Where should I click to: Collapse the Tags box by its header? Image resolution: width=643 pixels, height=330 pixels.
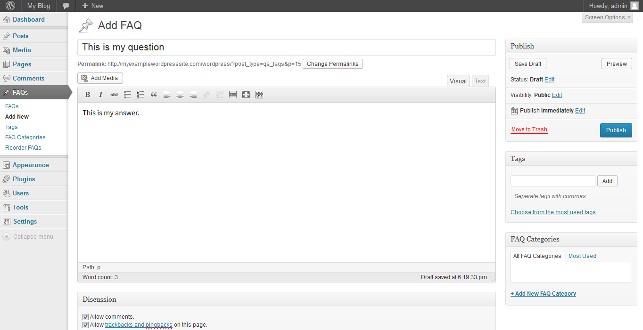coord(571,159)
